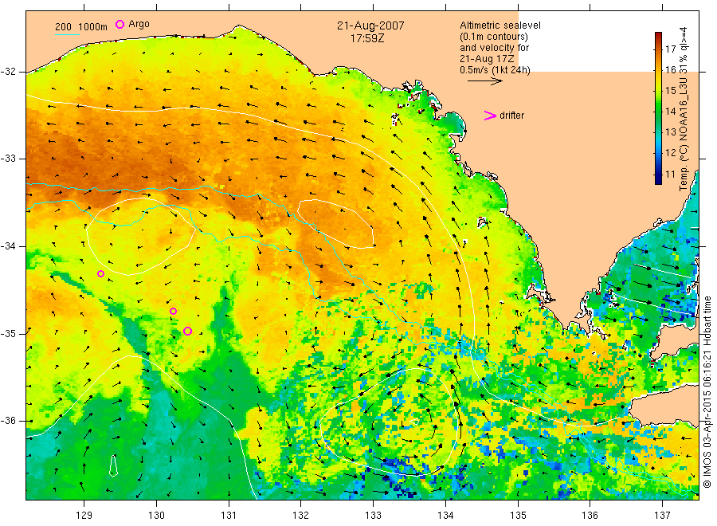Click the dark red top of the color bar
The width and height of the screenshot is (717, 526).
pos(659,36)
